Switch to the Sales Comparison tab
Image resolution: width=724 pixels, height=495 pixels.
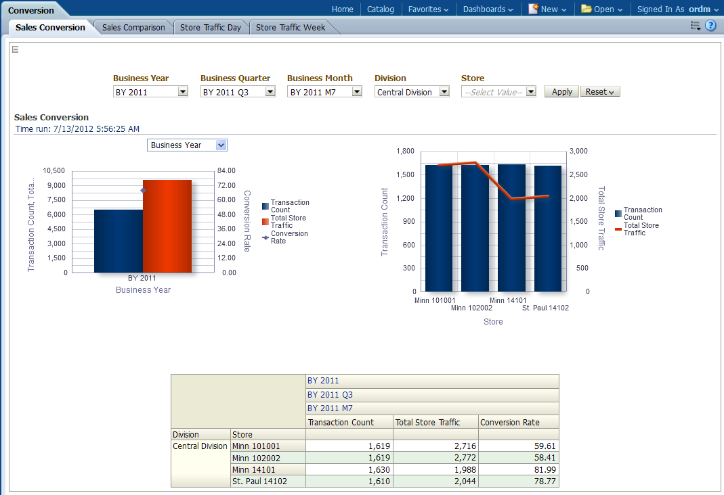tap(133, 28)
